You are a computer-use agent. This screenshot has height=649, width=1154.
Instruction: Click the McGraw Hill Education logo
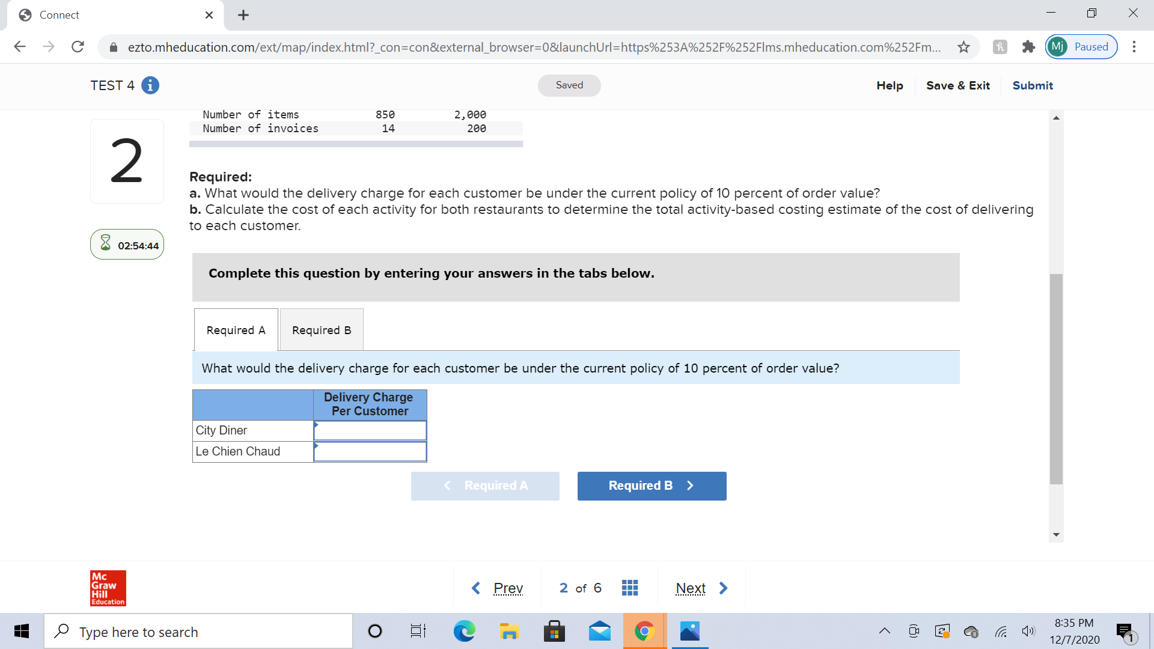pyautogui.click(x=108, y=588)
